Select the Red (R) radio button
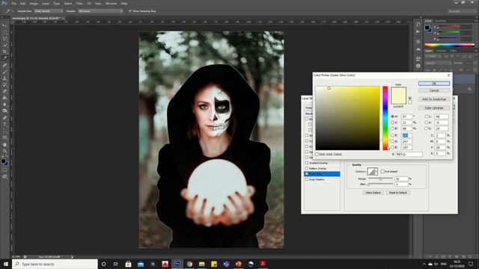Viewport: 479px width, 269px height. pyautogui.click(x=393, y=135)
